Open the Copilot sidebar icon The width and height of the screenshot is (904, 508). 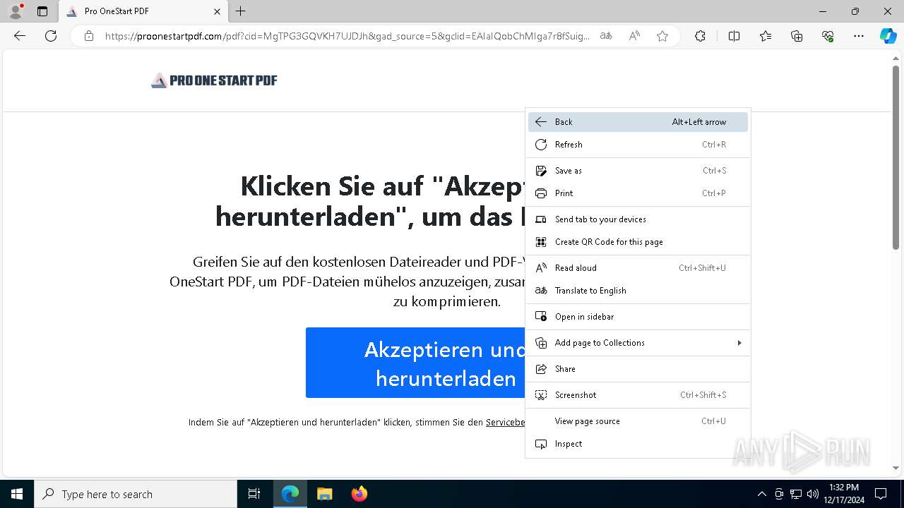pos(888,36)
